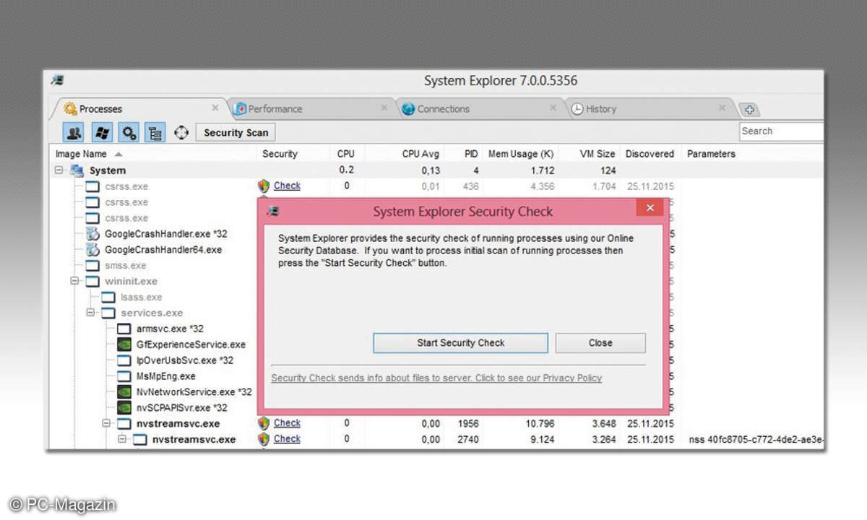Sort by the Security column header

280,154
